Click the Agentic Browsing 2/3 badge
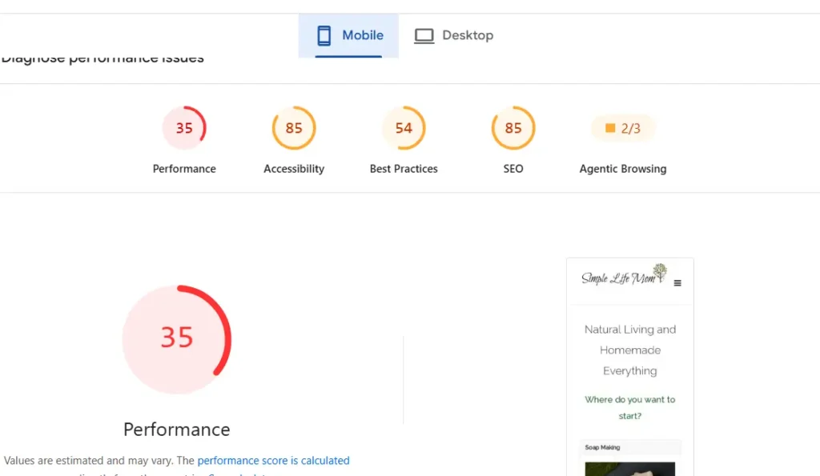 click(623, 128)
